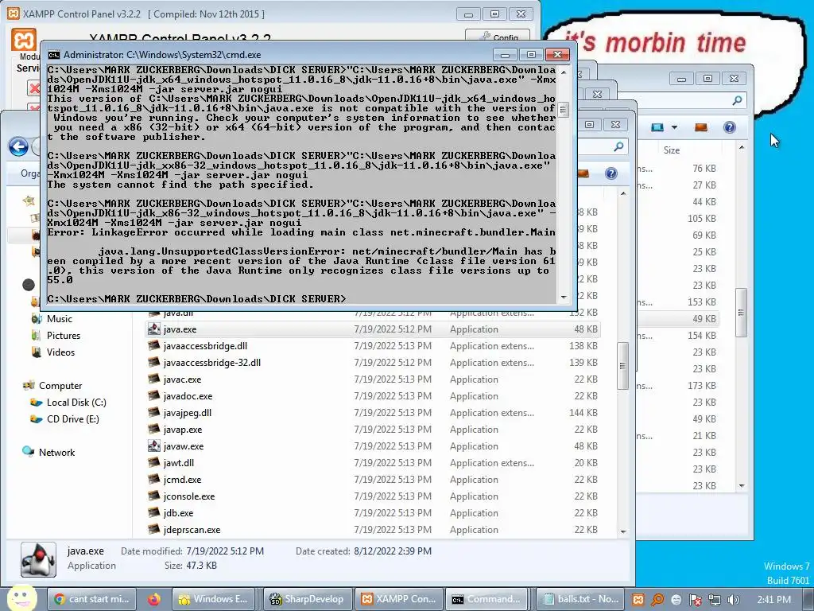Image resolution: width=814 pixels, height=611 pixels.
Task: Open the Start menu button
Action: [21, 598]
